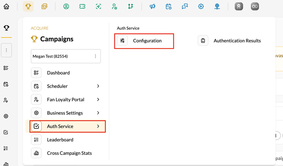Open the blue play-gear icon
This screenshot has height=166, width=283.
point(201,6)
